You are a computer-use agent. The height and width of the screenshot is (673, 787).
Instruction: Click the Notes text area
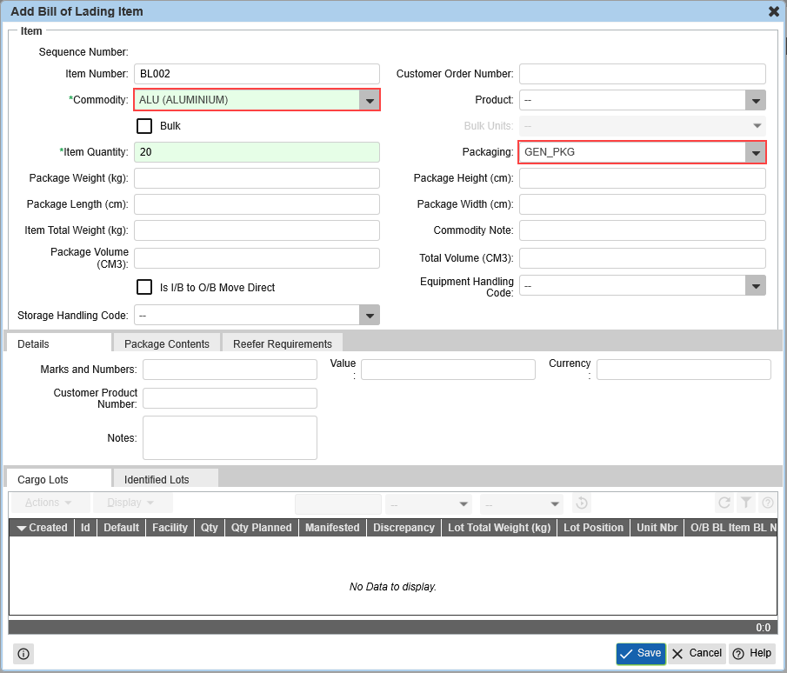230,437
